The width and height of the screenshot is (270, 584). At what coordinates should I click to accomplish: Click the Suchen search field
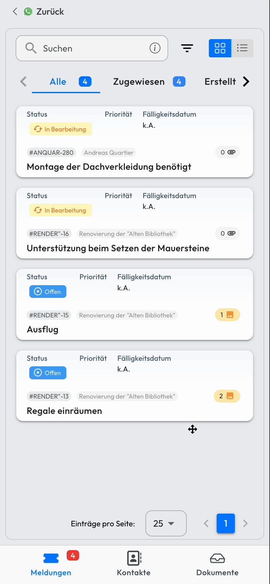click(88, 48)
